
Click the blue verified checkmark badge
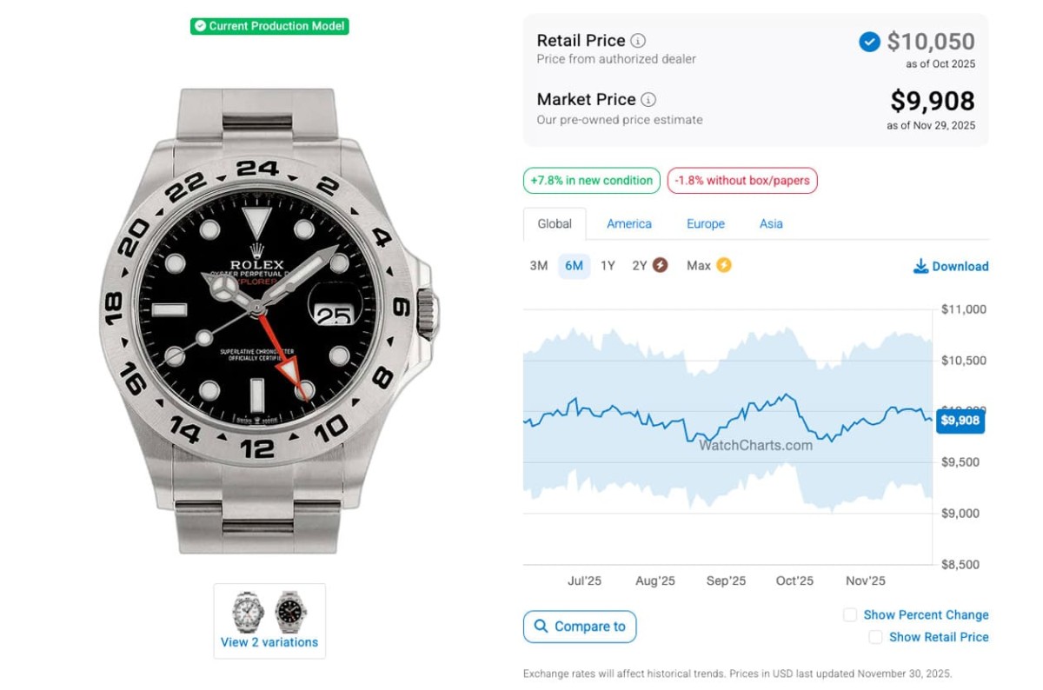point(869,42)
